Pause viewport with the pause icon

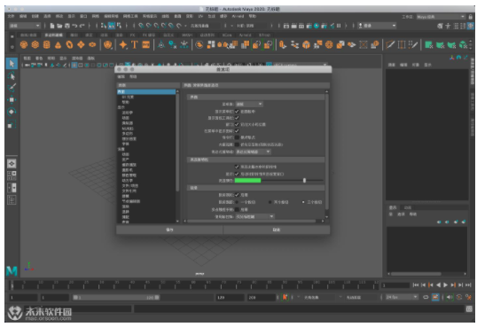pyautogui.click(x=339, y=26)
